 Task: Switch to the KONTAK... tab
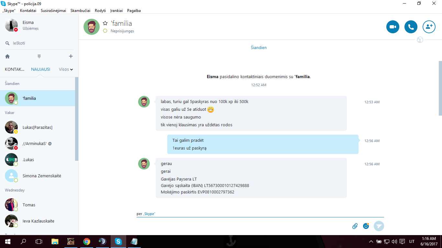[15, 69]
